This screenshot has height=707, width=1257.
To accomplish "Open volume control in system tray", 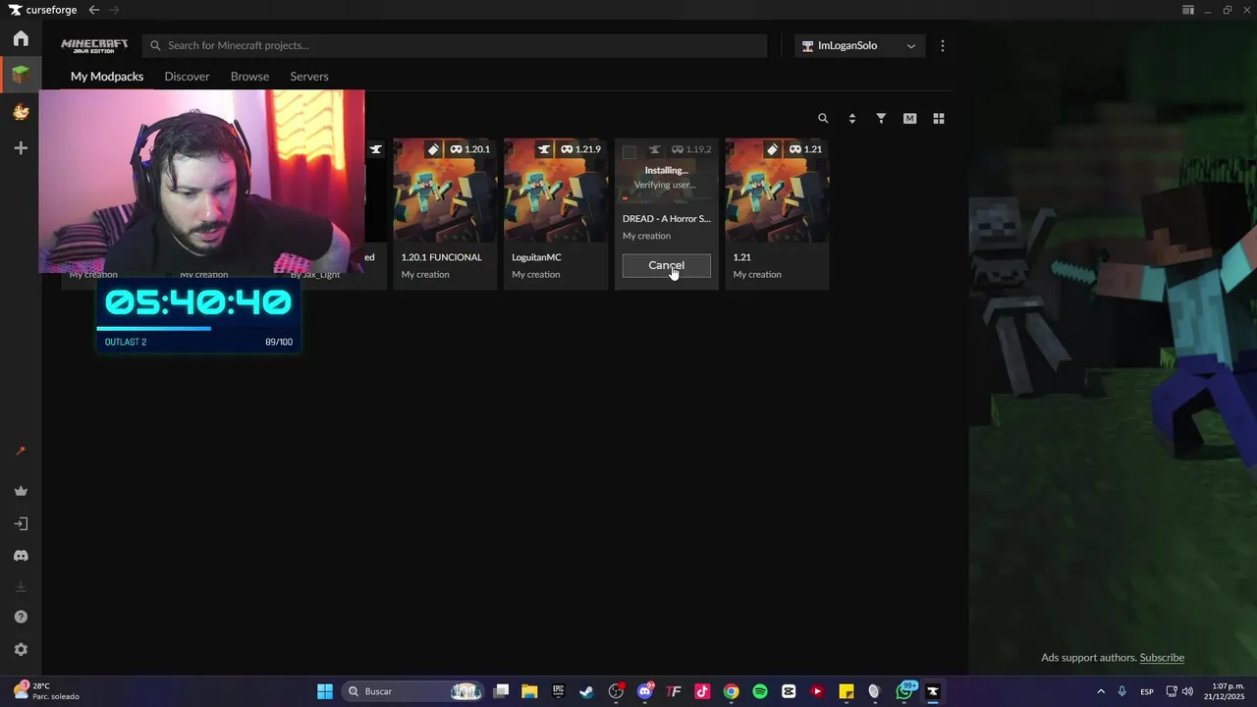I will pos(1187,691).
